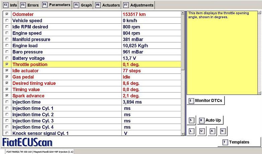
Task: Go to the Actuators tab
Action: point(107,5)
